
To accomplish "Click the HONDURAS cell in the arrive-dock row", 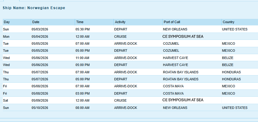I will pyautogui.click(x=231, y=72).
